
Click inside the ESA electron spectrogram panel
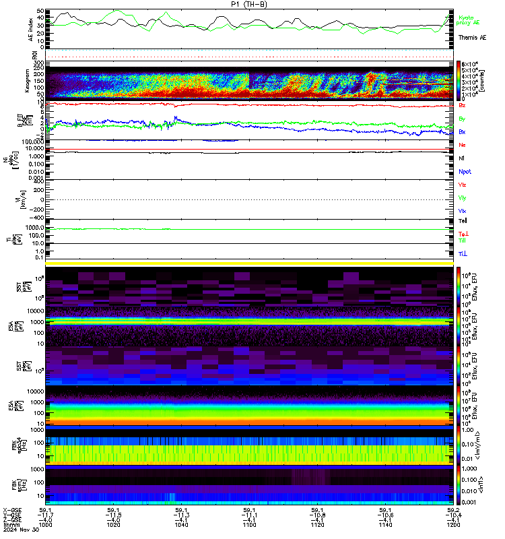(x=249, y=406)
